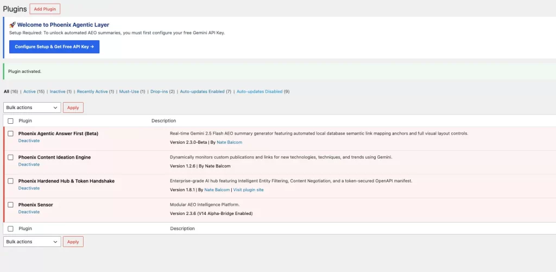Click the Phoenix Sensor plugin name

(35, 205)
